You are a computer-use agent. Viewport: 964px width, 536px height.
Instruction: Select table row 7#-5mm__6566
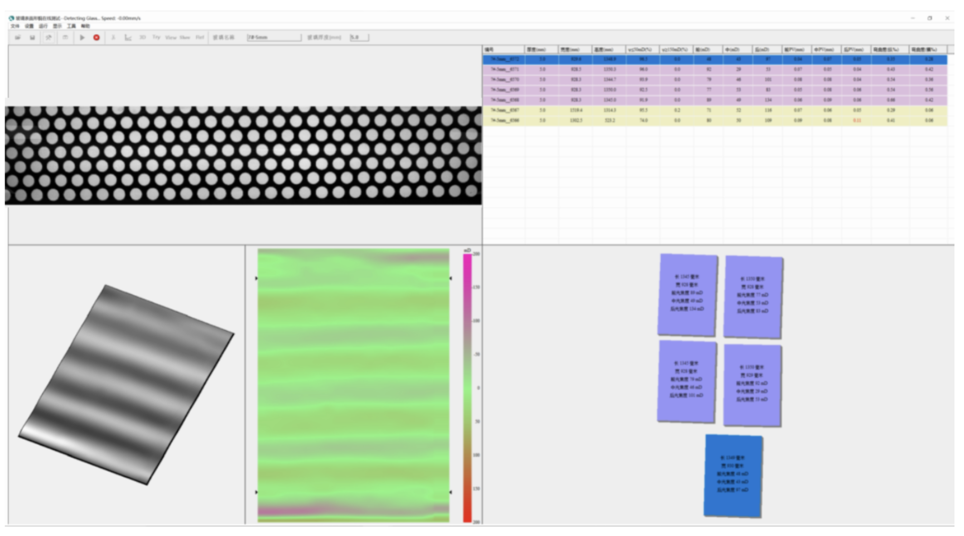(715, 120)
